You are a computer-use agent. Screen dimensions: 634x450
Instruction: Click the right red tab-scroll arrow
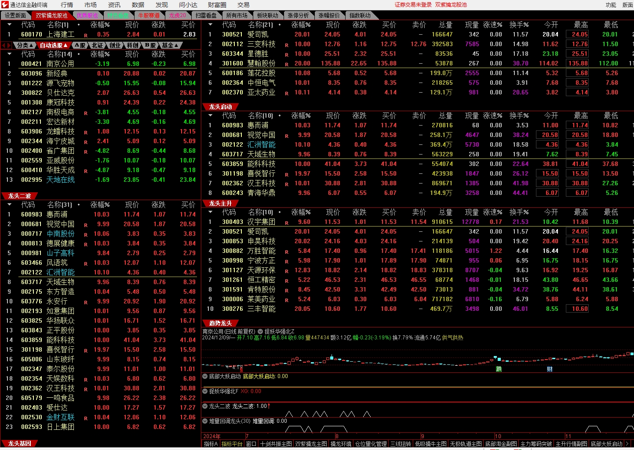pyautogui.click(x=9, y=45)
